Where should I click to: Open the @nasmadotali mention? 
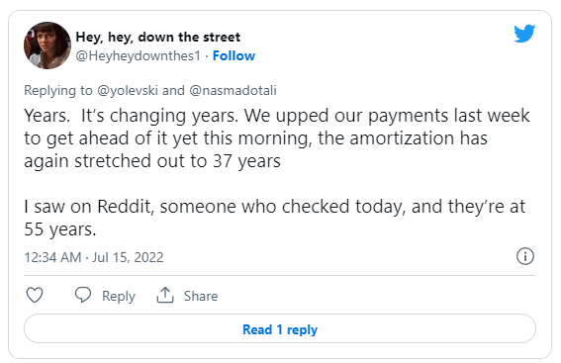tap(233, 90)
